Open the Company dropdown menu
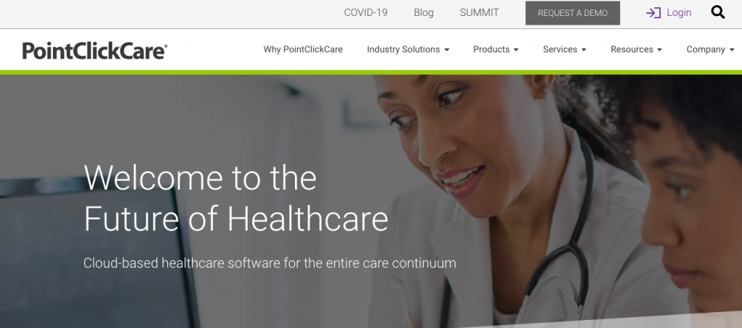Screen dimensions: 742x328 [x=710, y=49]
